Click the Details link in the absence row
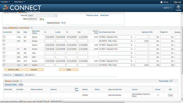 pos(85,95)
